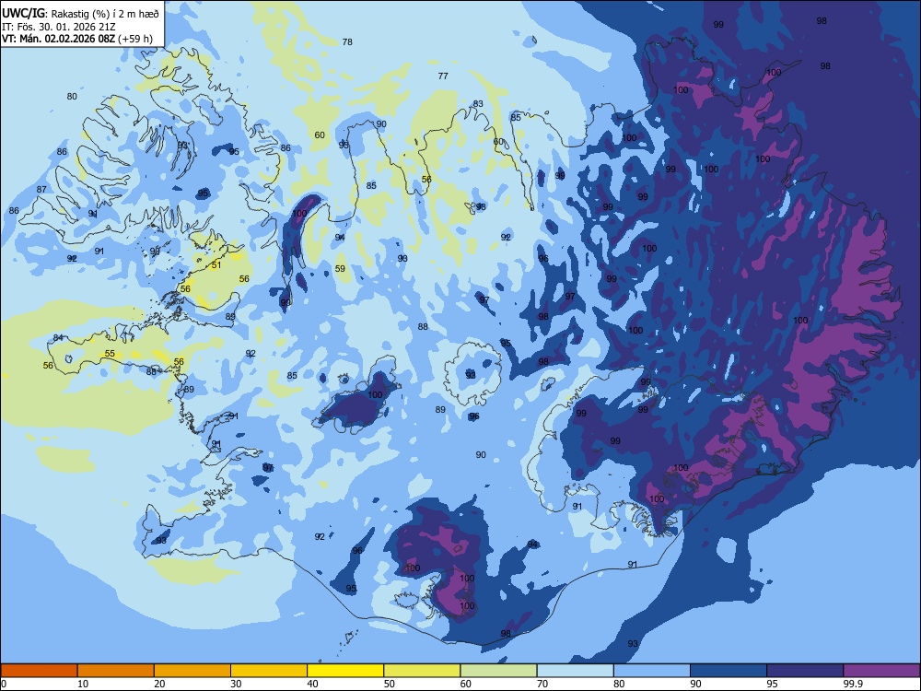Pick the 50–60 pale yellow legend swatch
Screen dimensions: 921x691
(422, 671)
